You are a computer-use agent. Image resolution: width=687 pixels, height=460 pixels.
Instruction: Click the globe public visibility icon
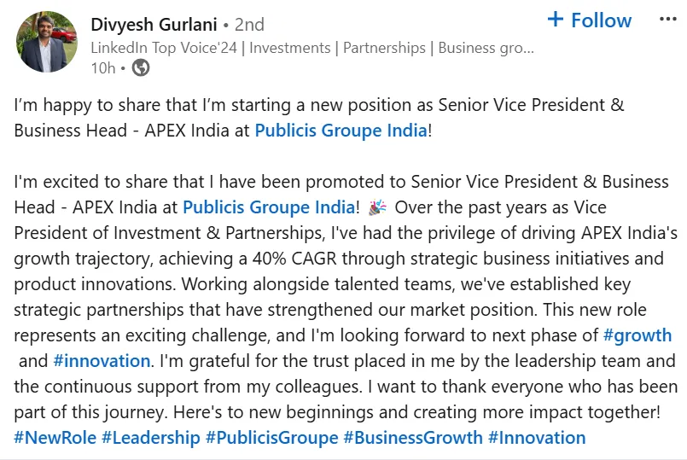point(140,68)
